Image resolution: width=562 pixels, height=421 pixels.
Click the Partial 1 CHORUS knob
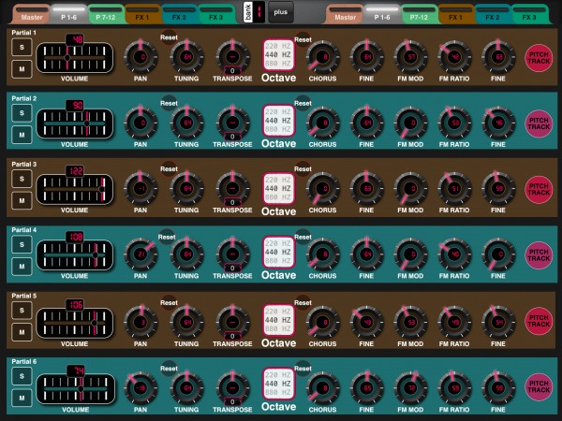[x=322, y=57]
